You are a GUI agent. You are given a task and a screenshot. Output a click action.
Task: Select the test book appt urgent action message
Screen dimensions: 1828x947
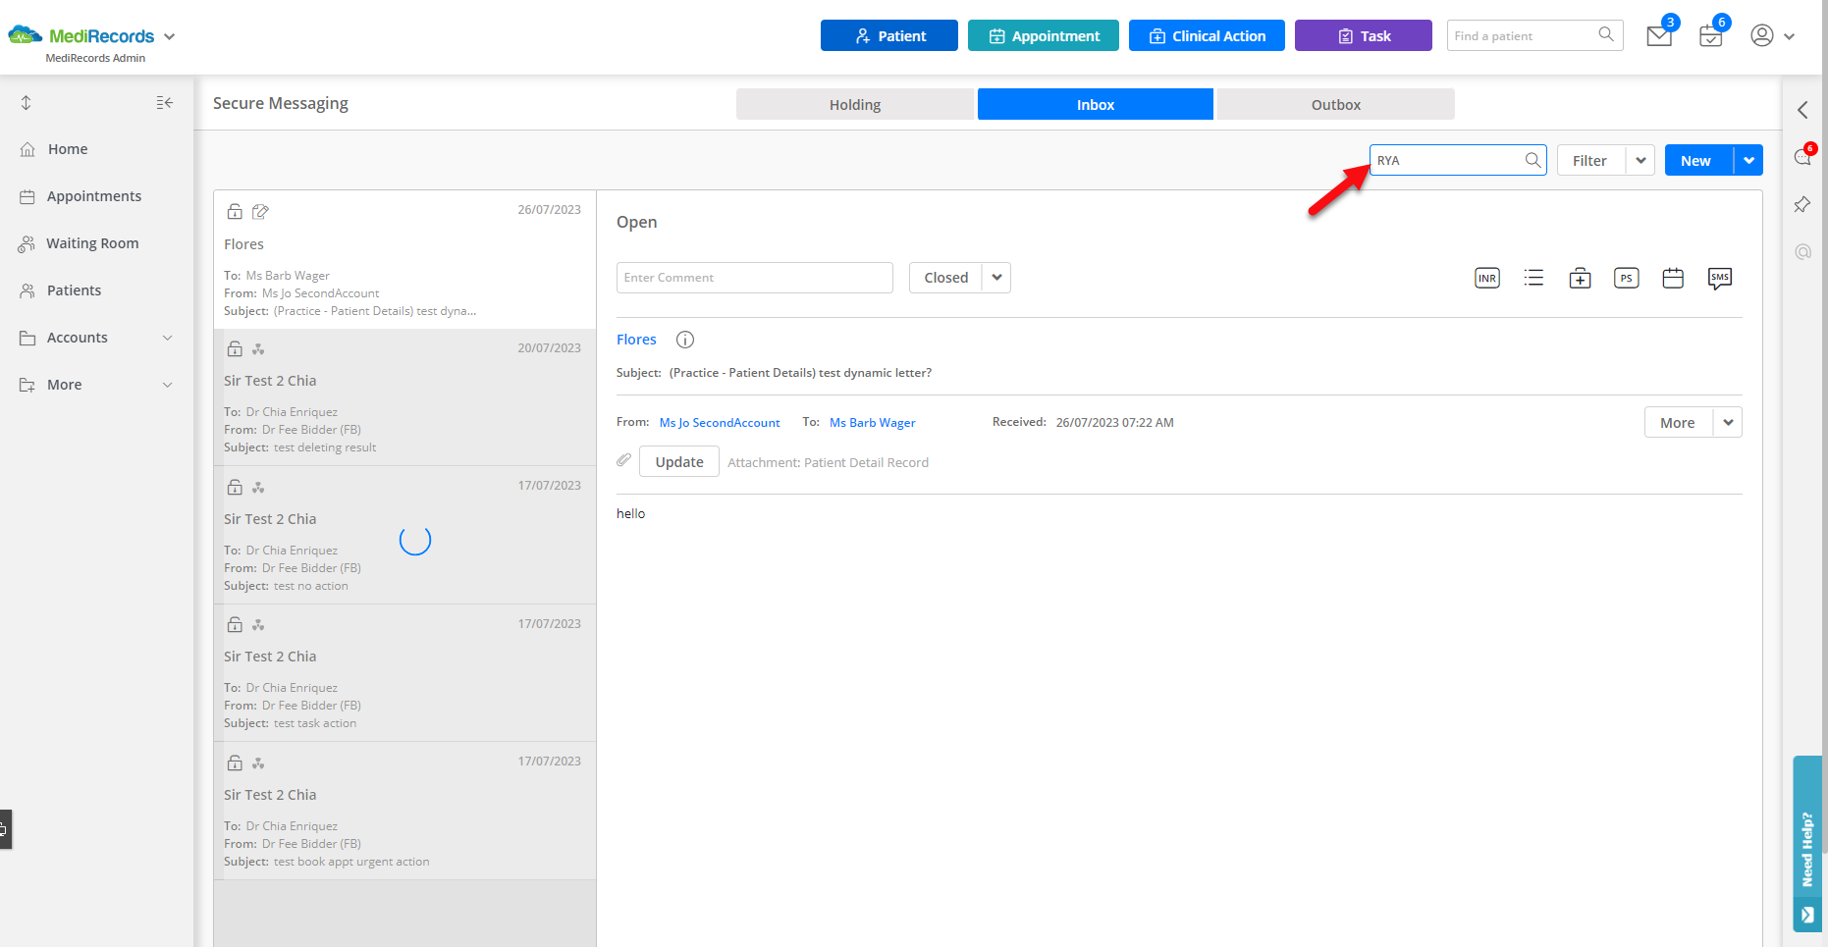coord(404,812)
